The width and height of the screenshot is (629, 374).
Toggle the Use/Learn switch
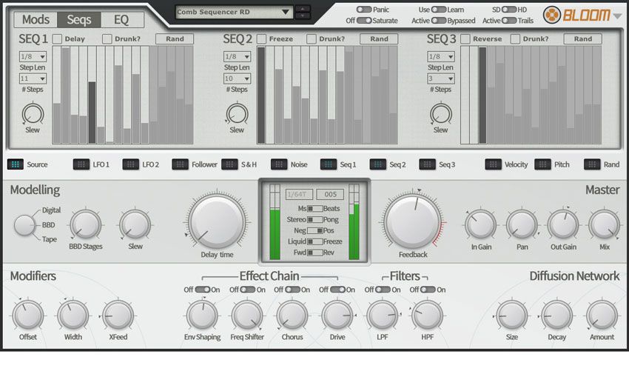tap(439, 9)
